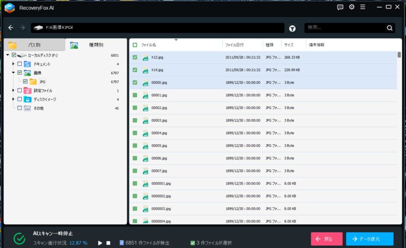
Task: Expand the ディスクイメージ tree node
Action: tap(13, 99)
